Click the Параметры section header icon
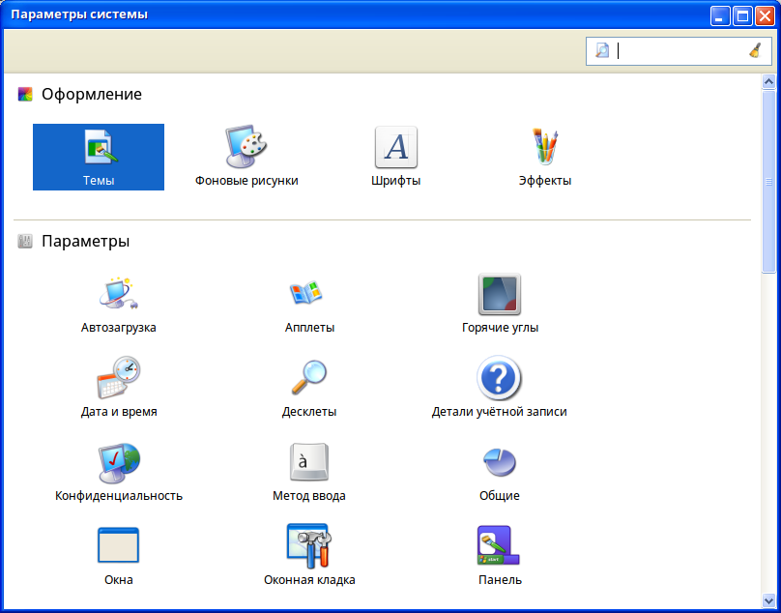This screenshot has width=781, height=613. pos(25,241)
